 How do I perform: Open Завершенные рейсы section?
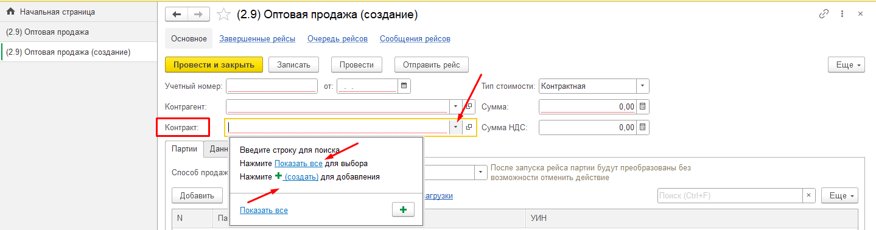pyautogui.click(x=257, y=38)
